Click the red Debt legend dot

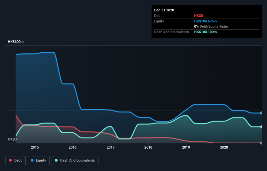click(10, 160)
